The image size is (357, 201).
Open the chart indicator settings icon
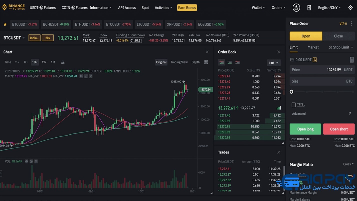pyautogui.click(x=63, y=62)
